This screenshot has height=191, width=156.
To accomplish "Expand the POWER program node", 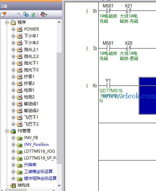I will (13, 29).
